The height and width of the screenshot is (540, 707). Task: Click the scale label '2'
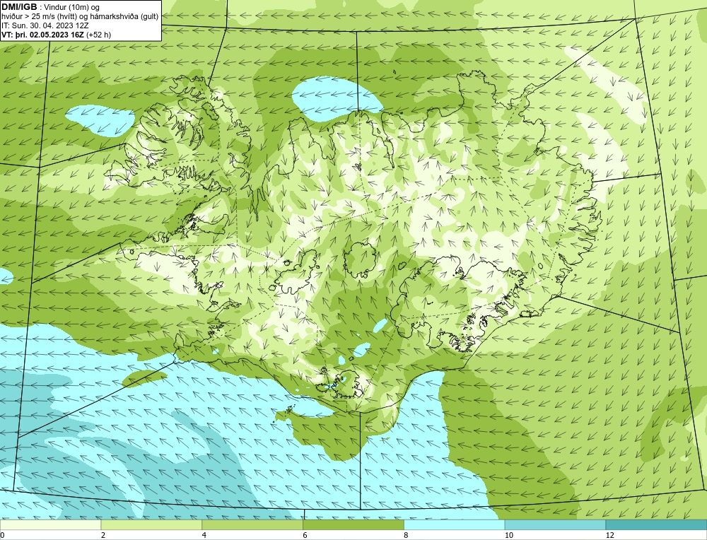click(x=103, y=535)
